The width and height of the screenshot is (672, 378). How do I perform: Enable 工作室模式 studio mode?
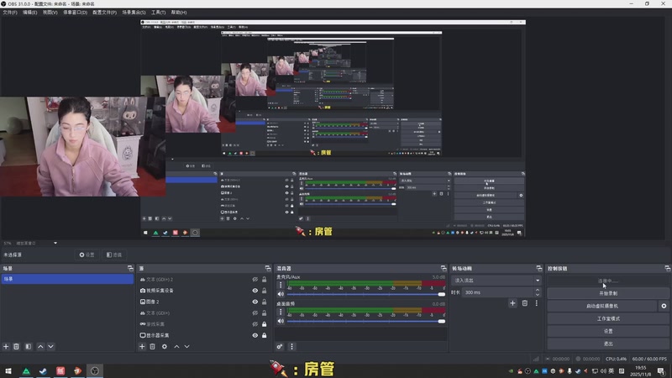(x=607, y=318)
